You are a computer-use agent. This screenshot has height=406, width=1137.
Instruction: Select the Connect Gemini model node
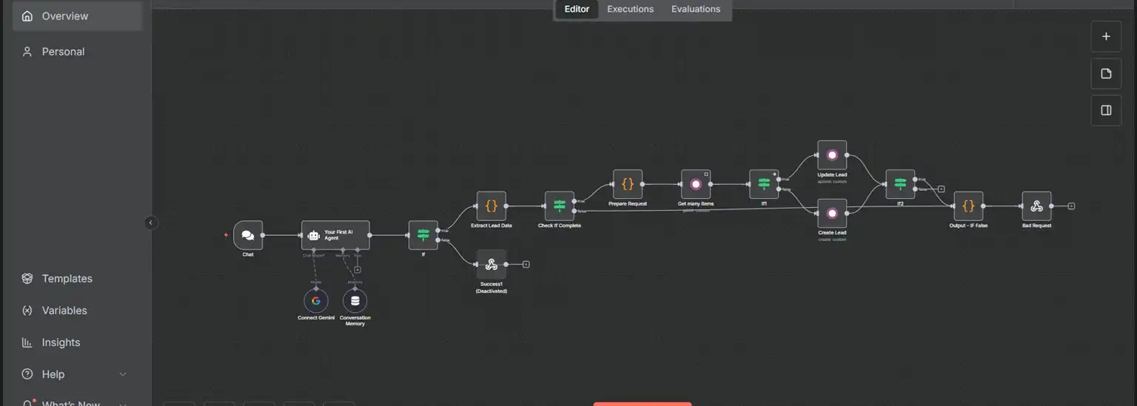(x=316, y=301)
